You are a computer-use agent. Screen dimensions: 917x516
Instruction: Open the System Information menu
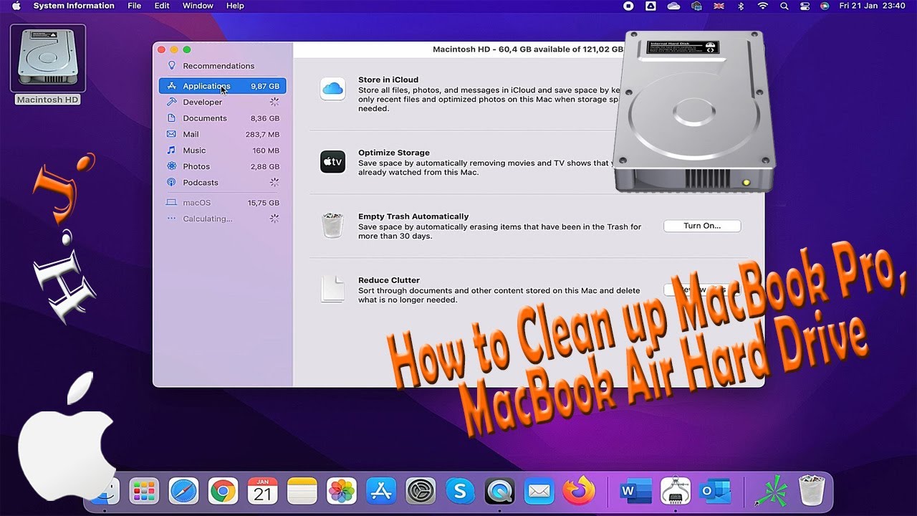(x=74, y=6)
